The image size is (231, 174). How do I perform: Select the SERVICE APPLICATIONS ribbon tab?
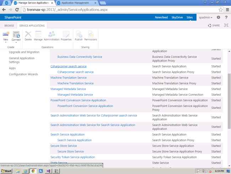point(32,26)
